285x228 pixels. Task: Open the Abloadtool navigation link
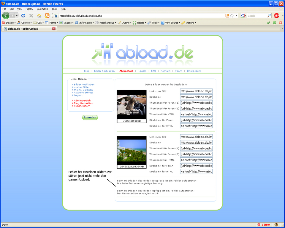(x=126, y=71)
